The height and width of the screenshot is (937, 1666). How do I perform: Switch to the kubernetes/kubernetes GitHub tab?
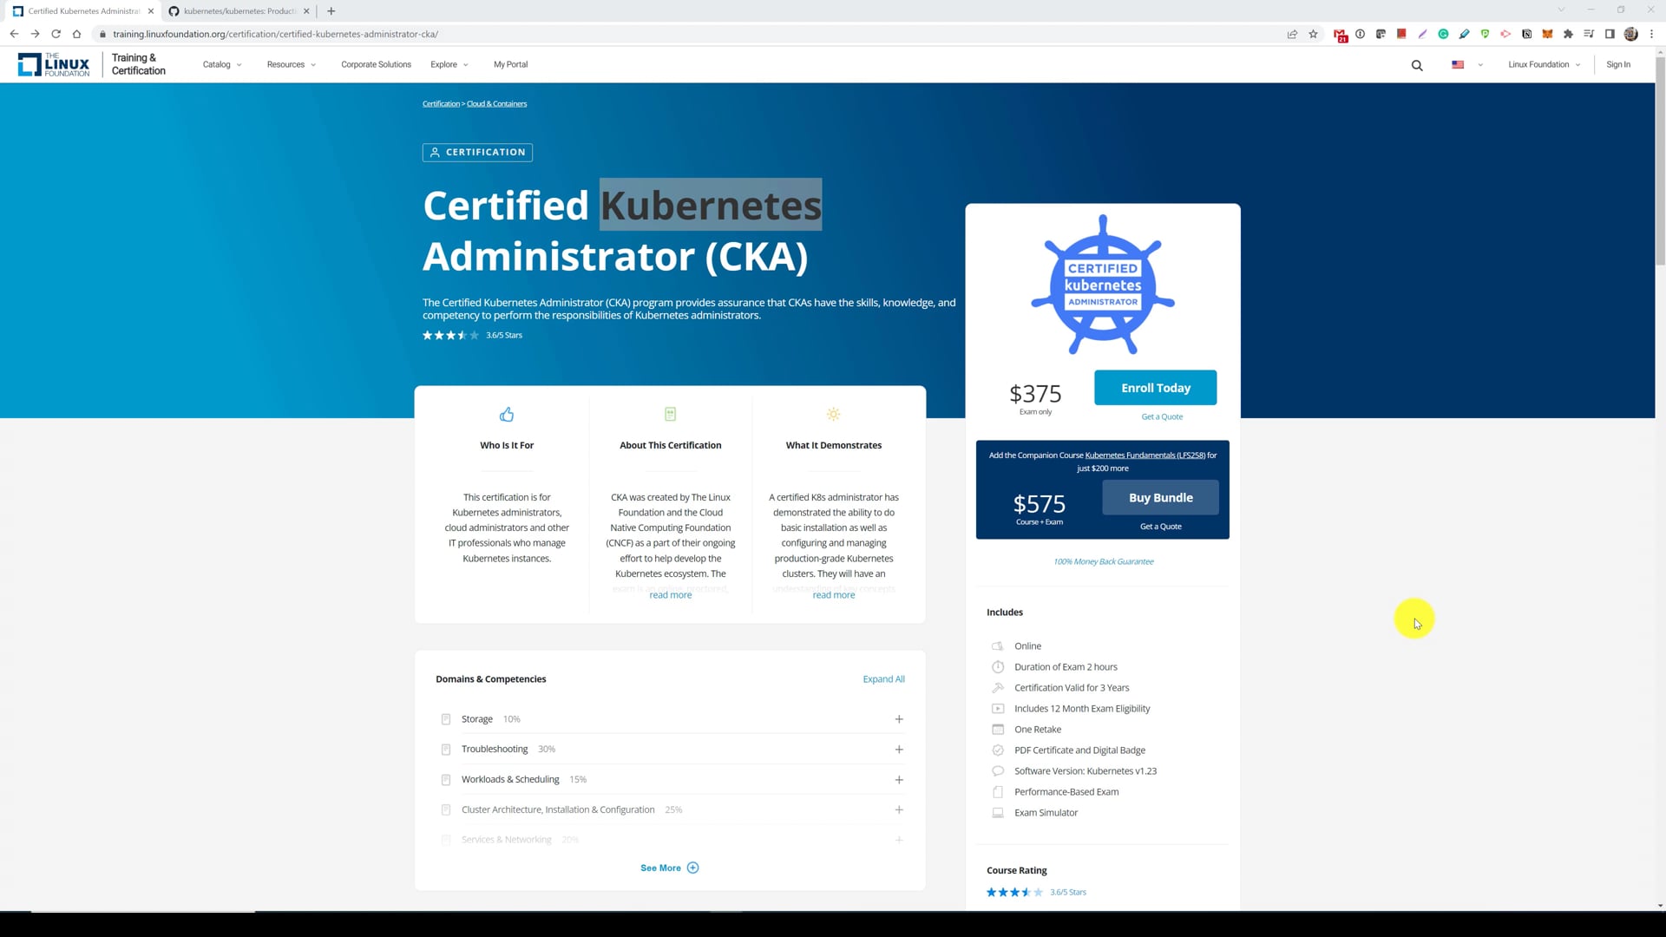click(x=239, y=11)
